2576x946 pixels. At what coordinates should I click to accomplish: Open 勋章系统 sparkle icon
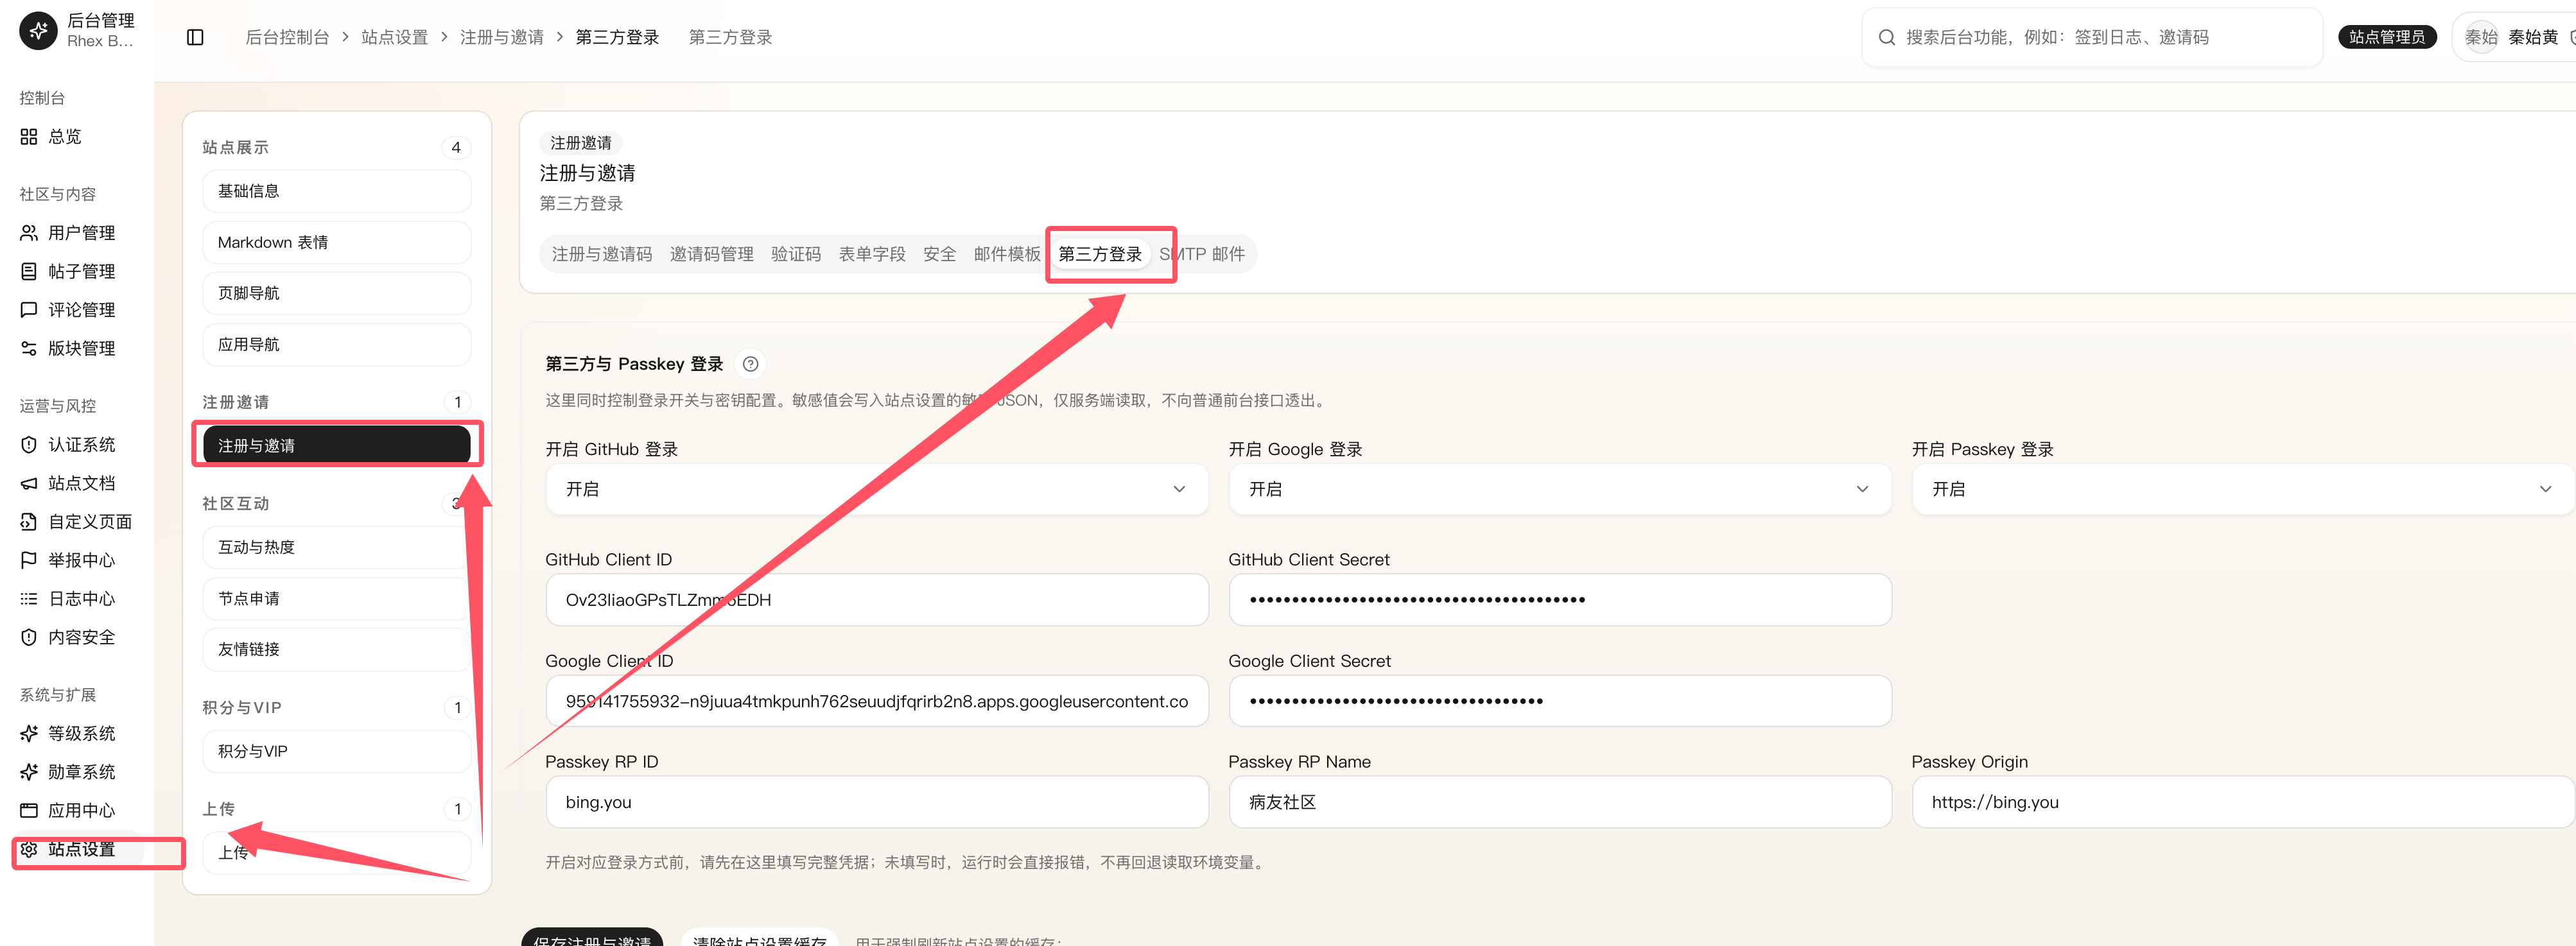pos(29,772)
